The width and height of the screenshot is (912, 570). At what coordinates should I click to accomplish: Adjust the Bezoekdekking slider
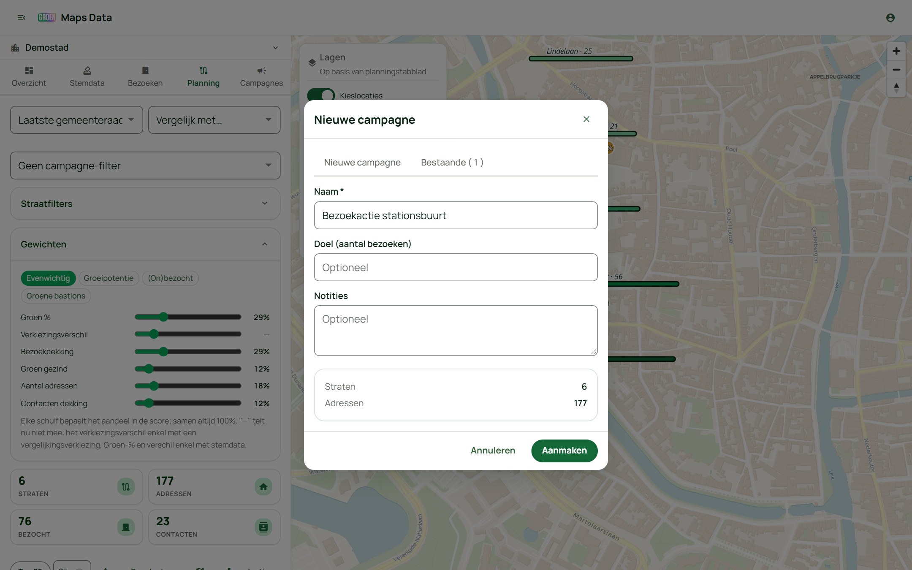(x=188, y=352)
